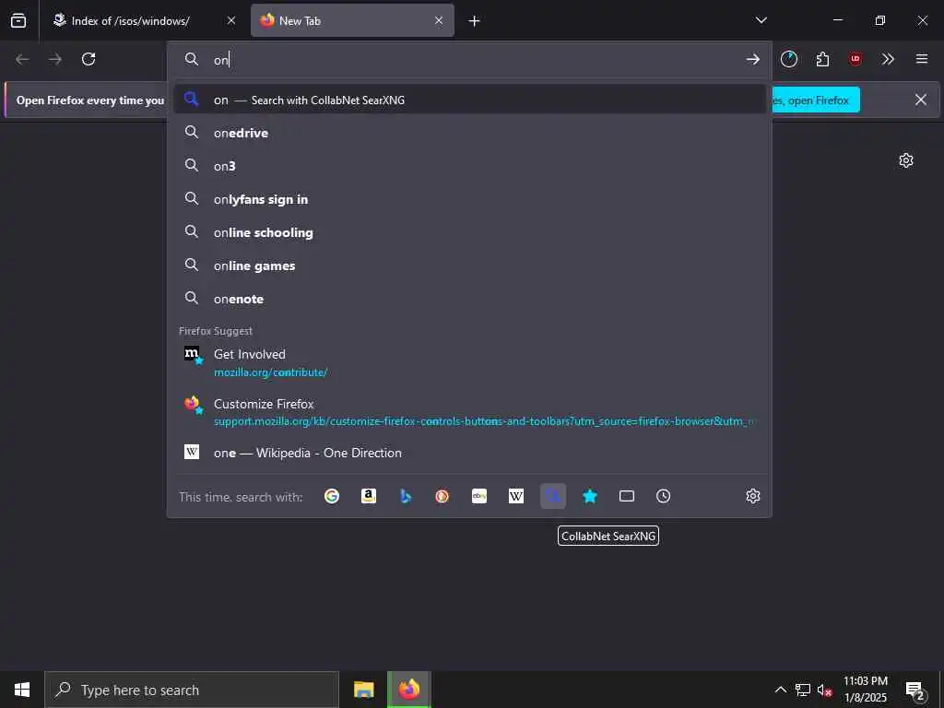List all tabs dropdown arrow
Viewport: 944px width, 708px height.
click(x=761, y=20)
